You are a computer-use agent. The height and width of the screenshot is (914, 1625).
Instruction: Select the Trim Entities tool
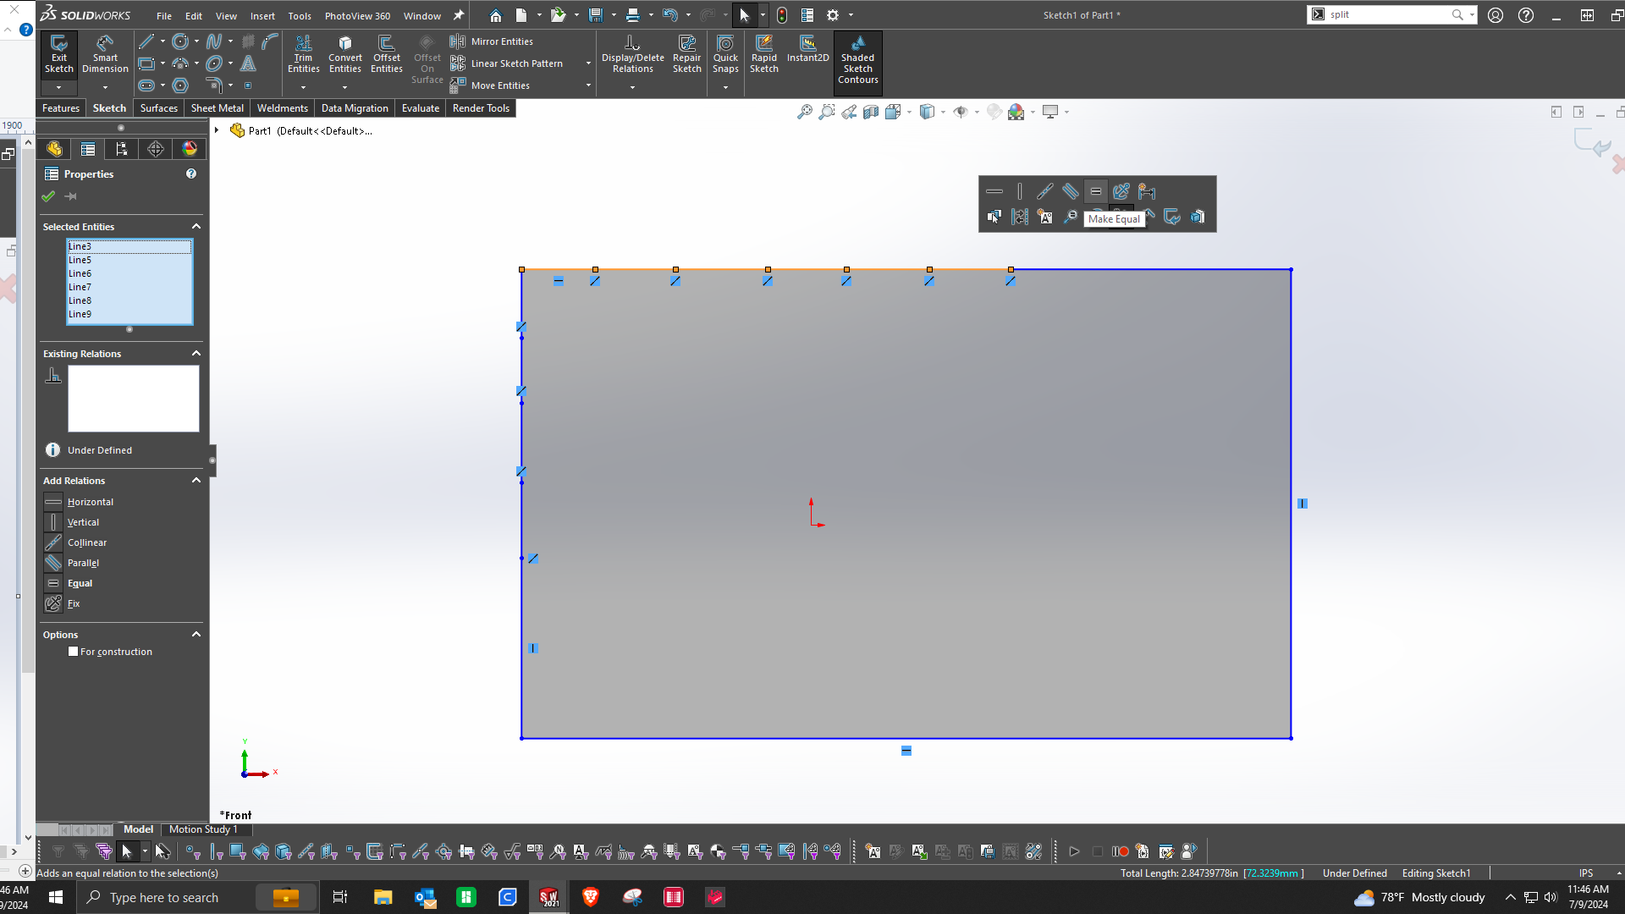(303, 54)
